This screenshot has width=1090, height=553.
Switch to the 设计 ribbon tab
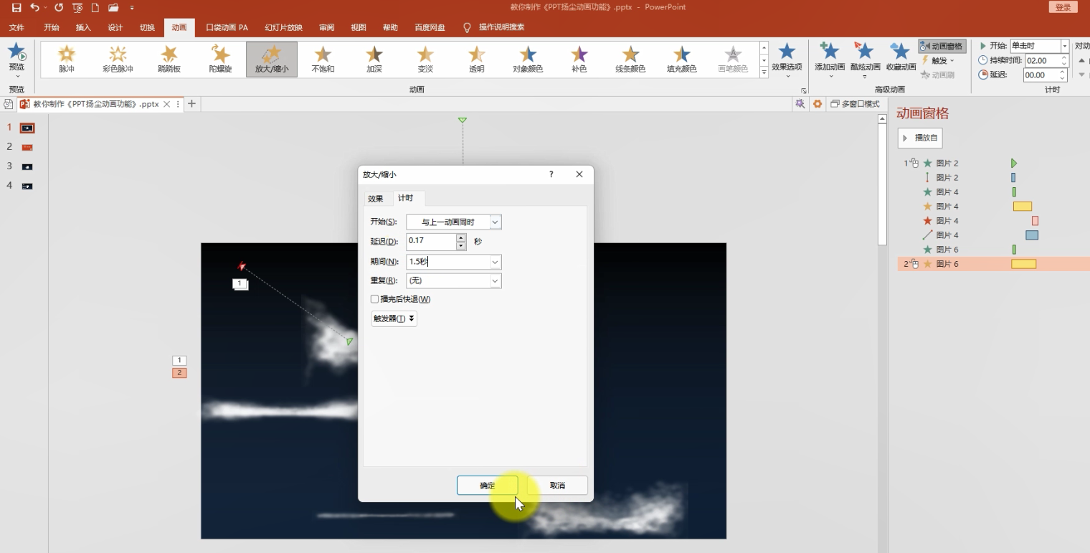pos(115,27)
